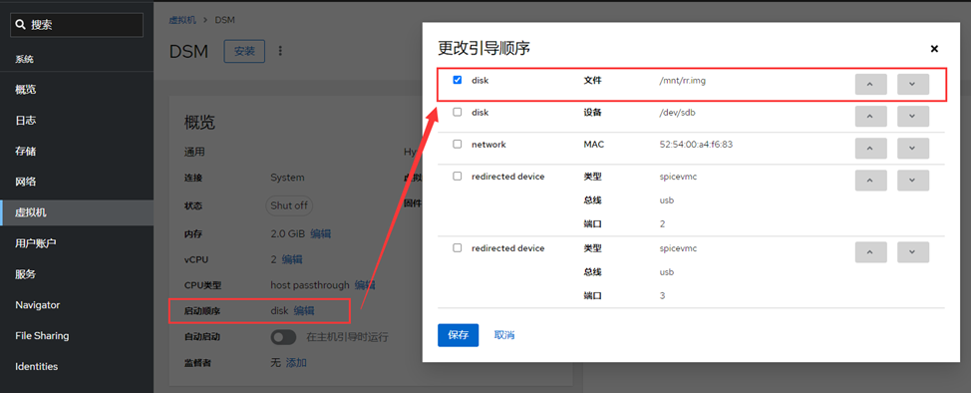Add a watchdog via 添加 link
The height and width of the screenshot is (393, 971).
[297, 363]
